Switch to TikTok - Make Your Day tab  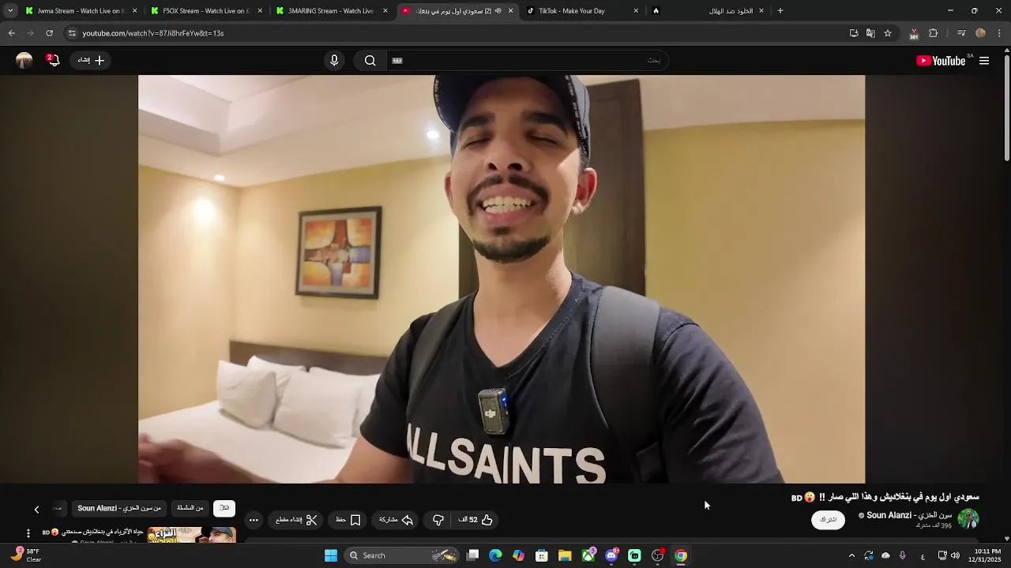(x=581, y=11)
